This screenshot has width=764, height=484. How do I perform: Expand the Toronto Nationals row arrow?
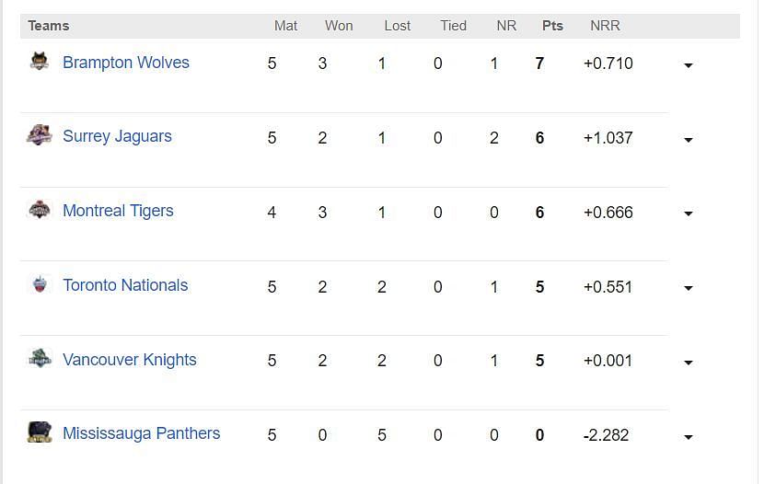pos(688,288)
